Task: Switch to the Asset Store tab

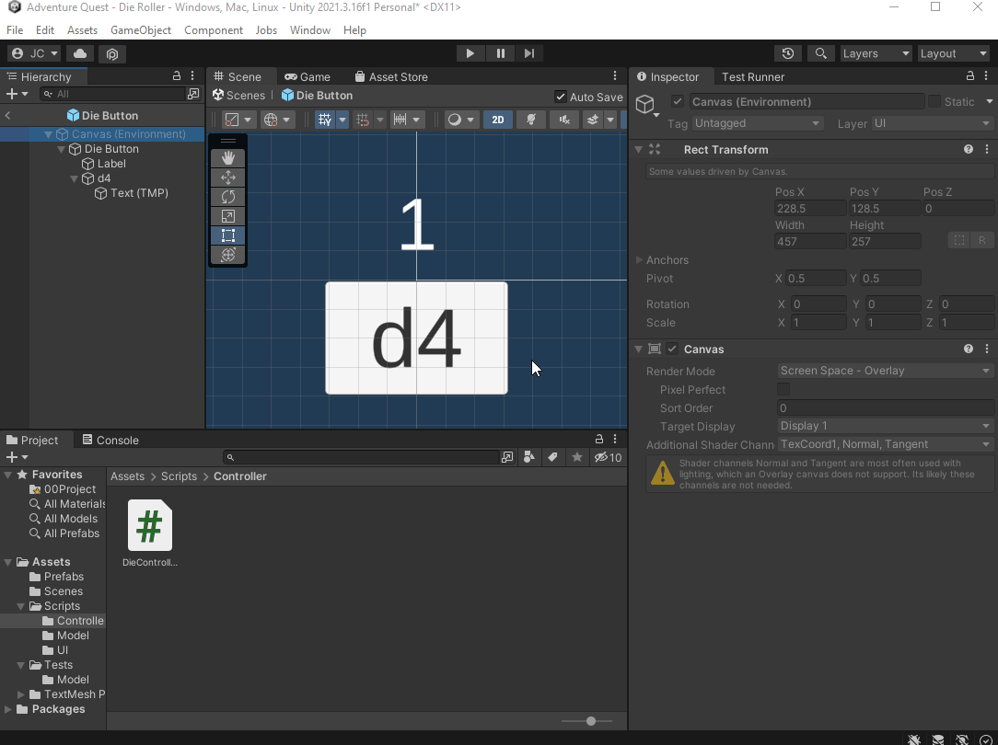Action: click(x=390, y=76)
